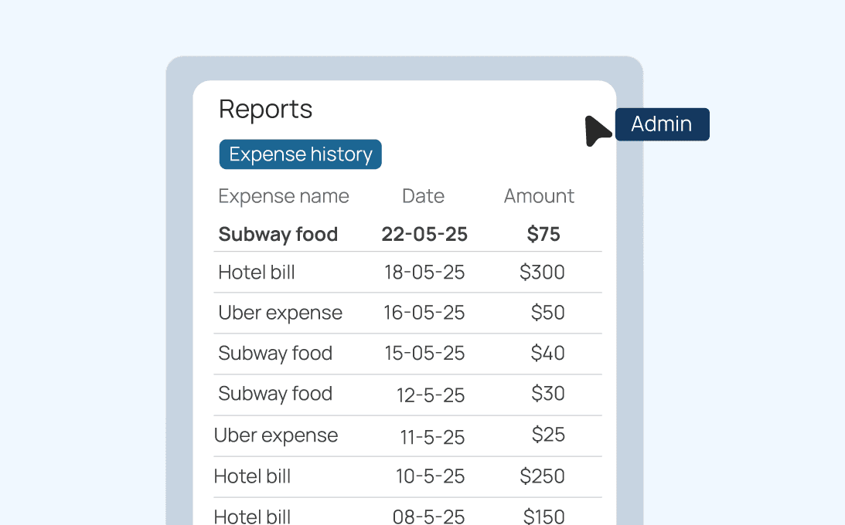Click the black cursor arrow icon
This screenshot has height=525, width=845.
597,130
